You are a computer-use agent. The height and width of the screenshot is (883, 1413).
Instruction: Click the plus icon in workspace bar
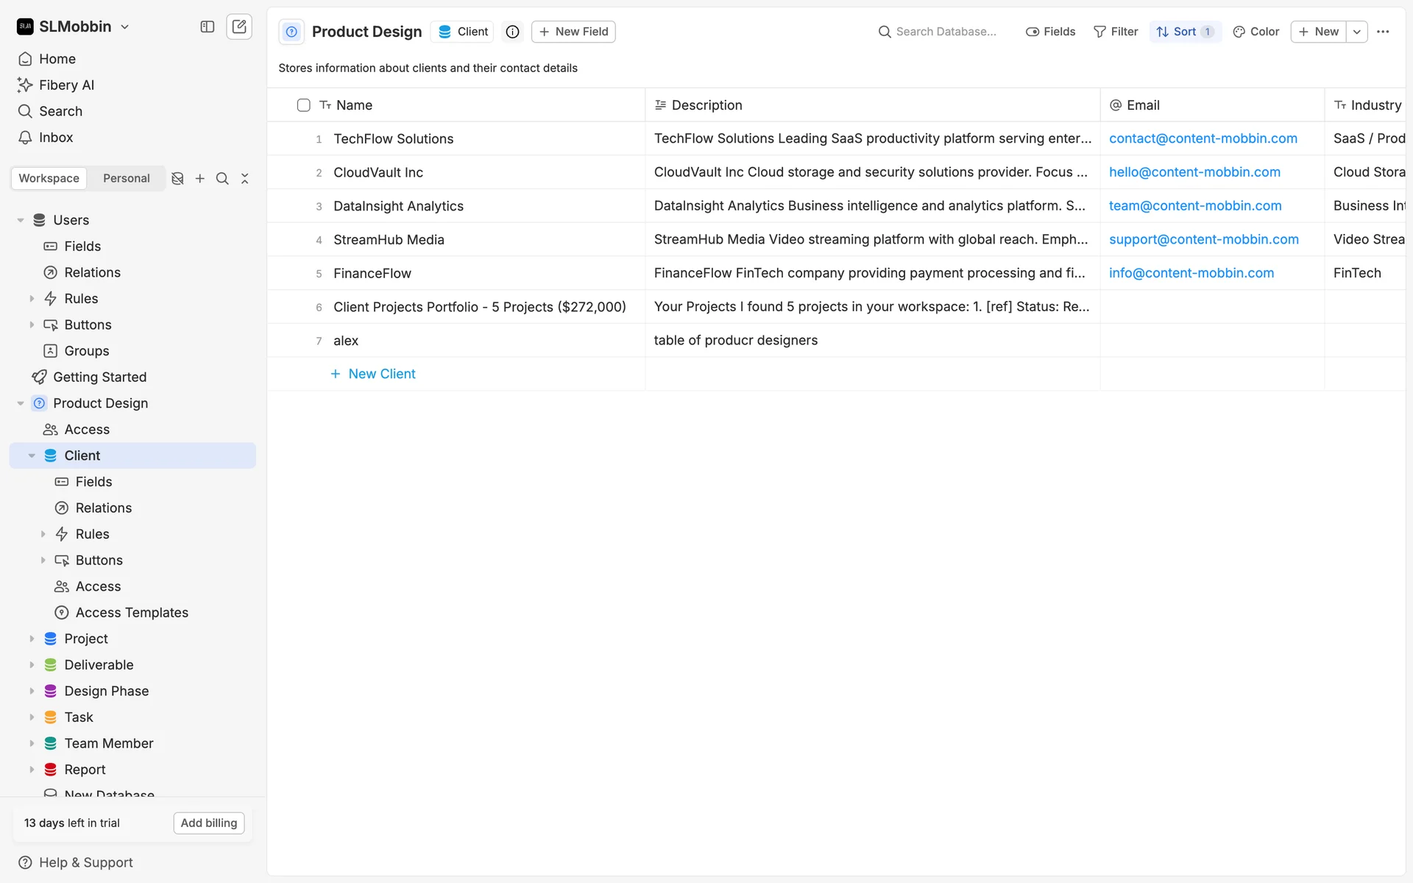[200, 179]
